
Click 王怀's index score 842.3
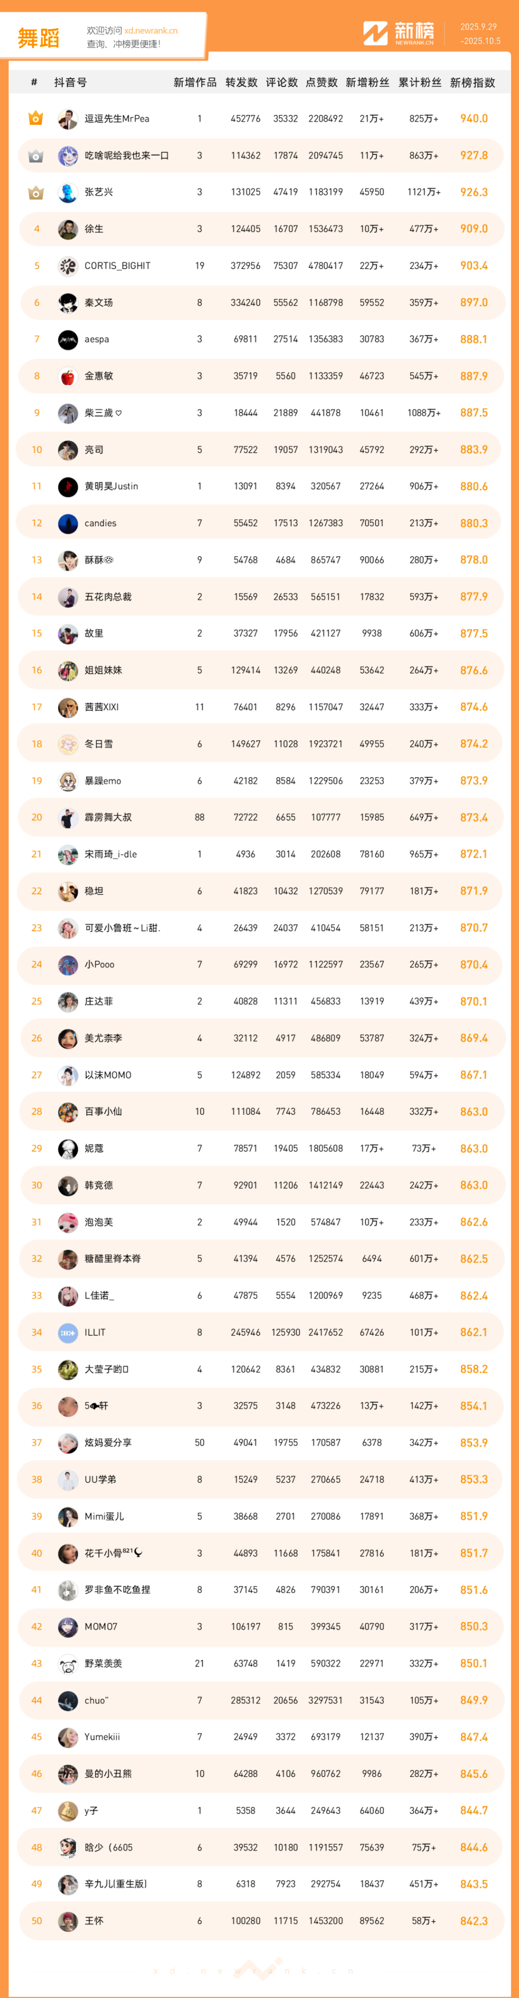[x=473, y=1921]
